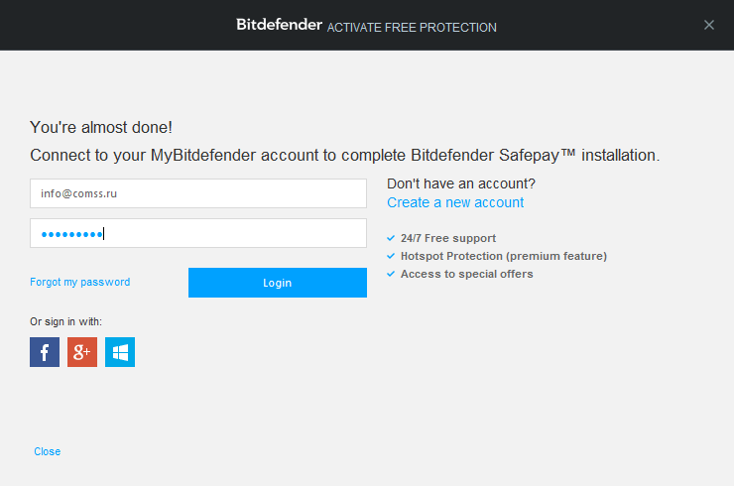The image size is (734, 486).
Task: Click the Close link at the bottom left
Action: 47,451
